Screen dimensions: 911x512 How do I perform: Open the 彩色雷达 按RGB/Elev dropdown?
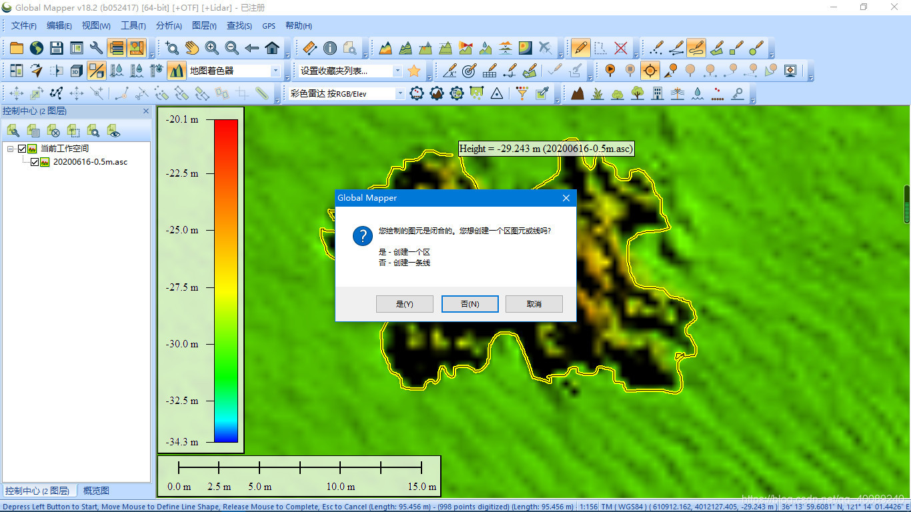400,93
